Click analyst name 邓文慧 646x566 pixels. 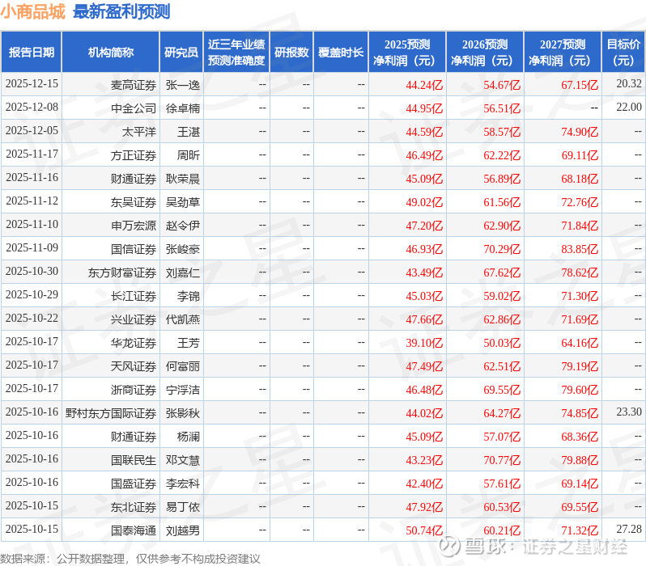[183, 461]
